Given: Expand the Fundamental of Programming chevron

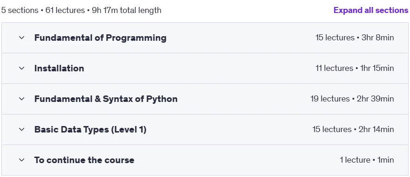Looking at the screenshot, I should pyautogui.click(x=22, y=38).
